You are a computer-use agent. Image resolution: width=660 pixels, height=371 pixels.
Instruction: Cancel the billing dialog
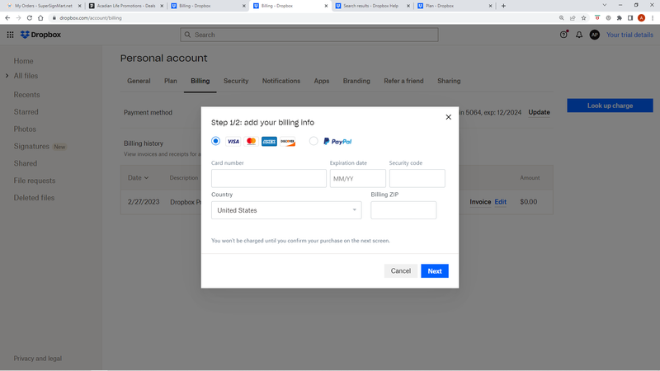pos(401,271)
